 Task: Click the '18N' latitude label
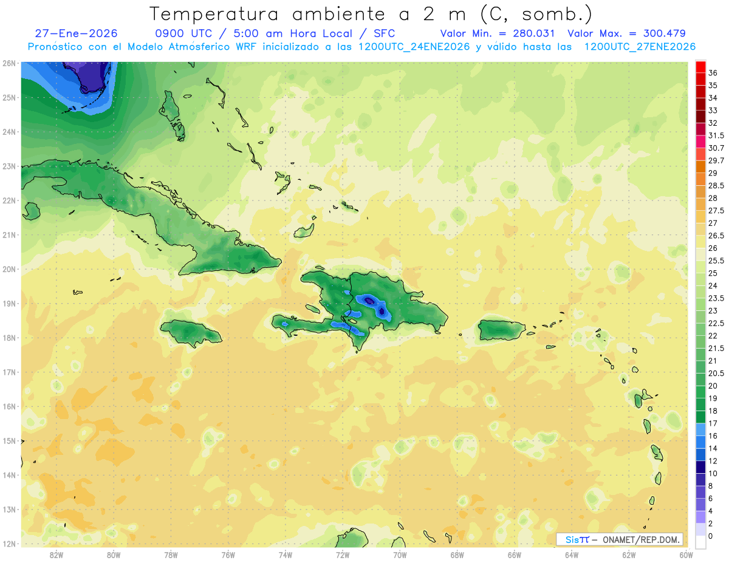[x=9, y=338]
